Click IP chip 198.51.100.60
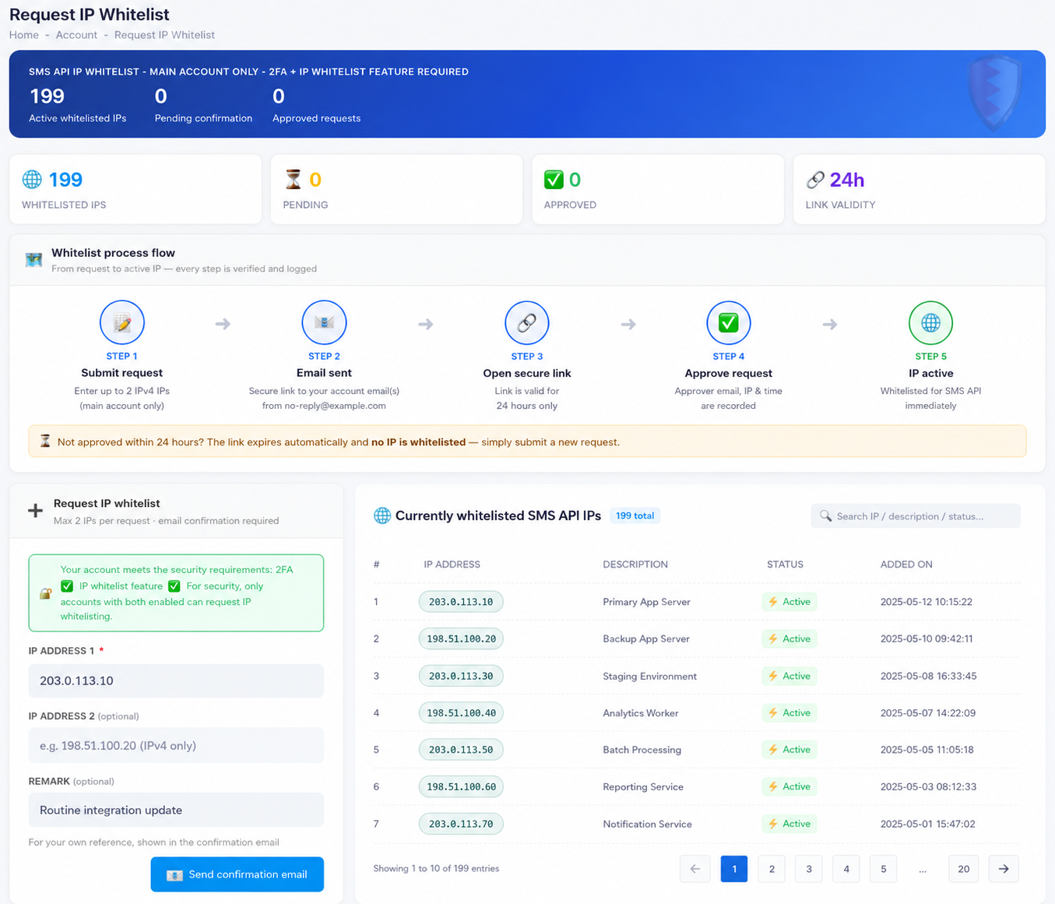1055x904 pixels. point(461,786)
